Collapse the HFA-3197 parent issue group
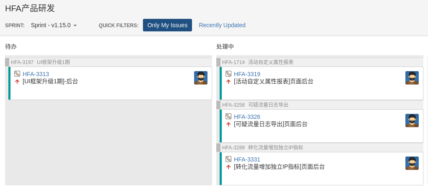 pos(7,62)
